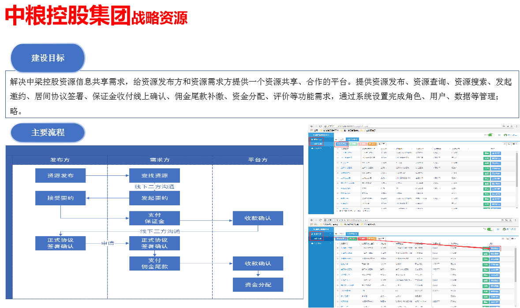Tick first data row checkbox in lower screenshot's table

click(x=338, y=248)
